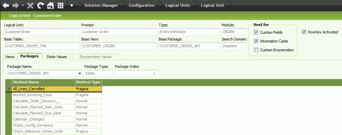The width and height of the screenshot is (342, 135).
Task: Click the Logical Unit input field
Action: (41, 32)
